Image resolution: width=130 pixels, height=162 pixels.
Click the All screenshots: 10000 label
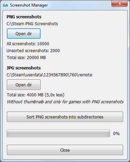pyautogui.click(x=28, y=44)
